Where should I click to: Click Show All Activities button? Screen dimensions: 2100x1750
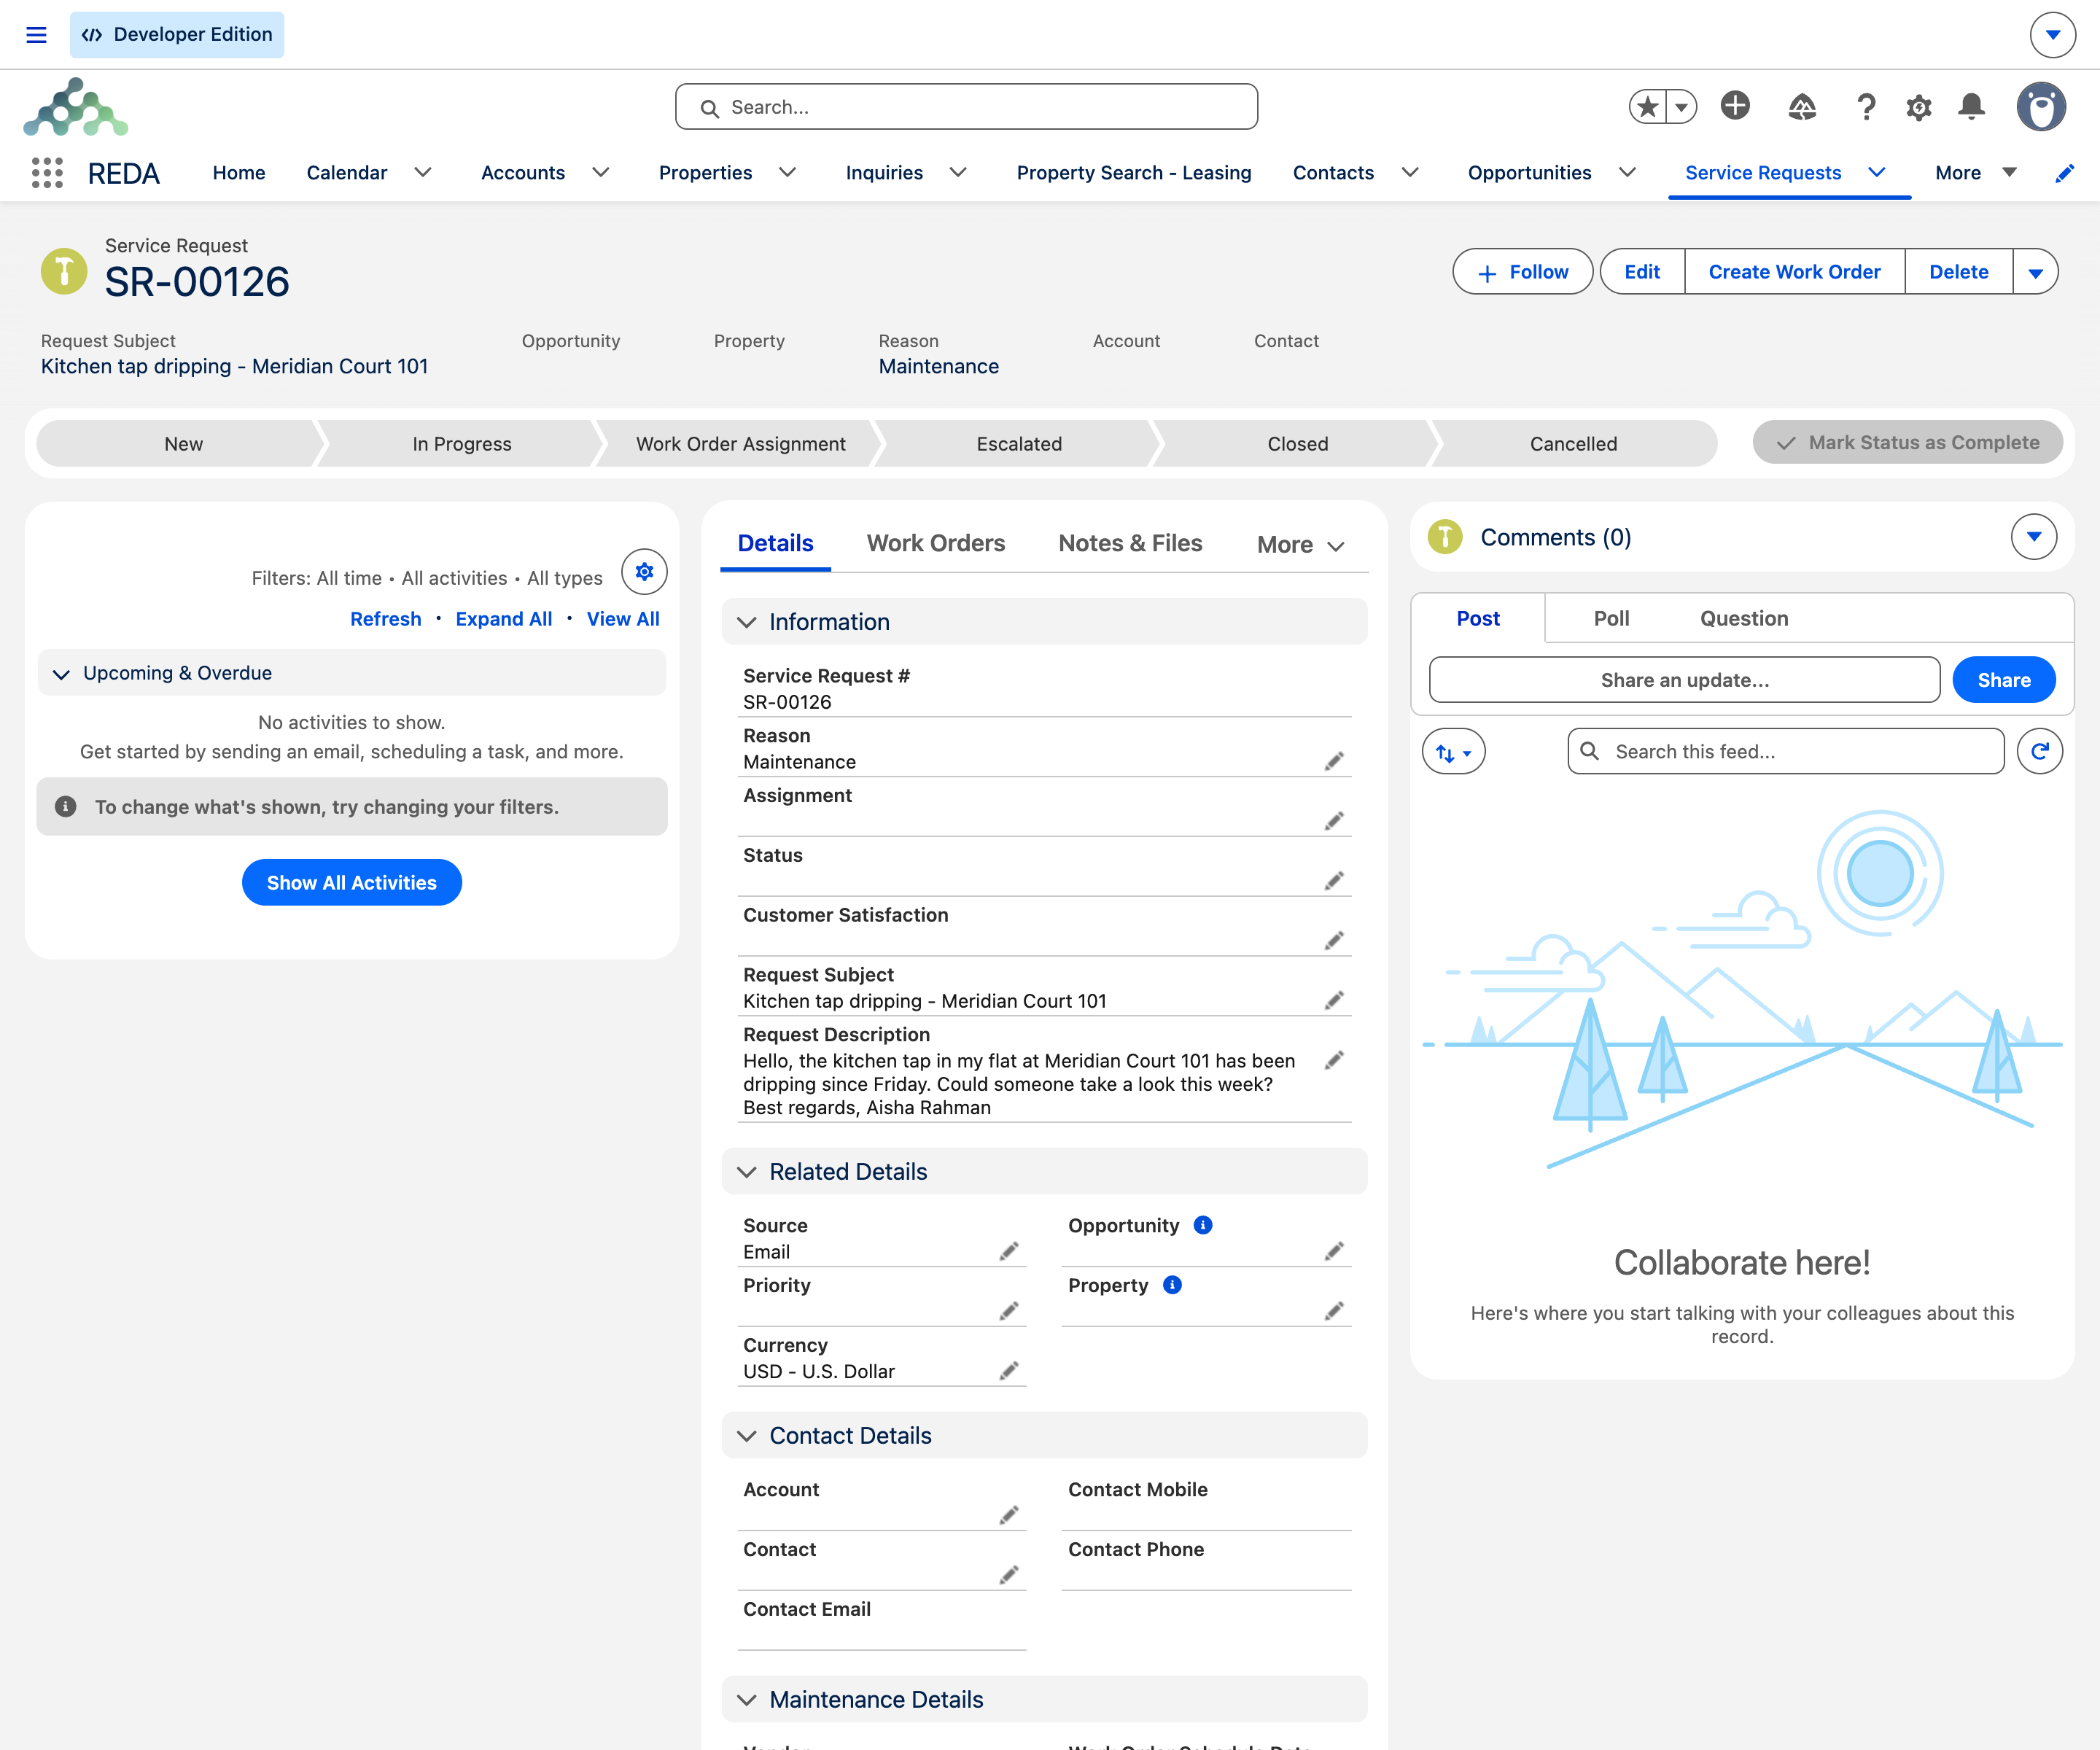352,883
